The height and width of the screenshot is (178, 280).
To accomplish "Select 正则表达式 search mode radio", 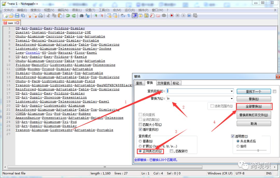I will [x=140, y=151].
